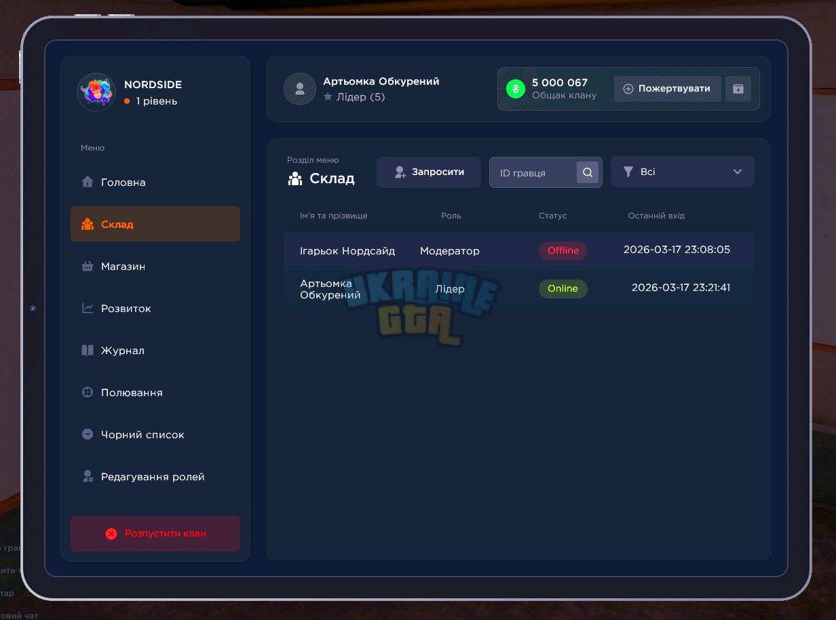Click the magnifier search icon button
The height and width of the screenshot is (620, 836).
click(588, 172)
